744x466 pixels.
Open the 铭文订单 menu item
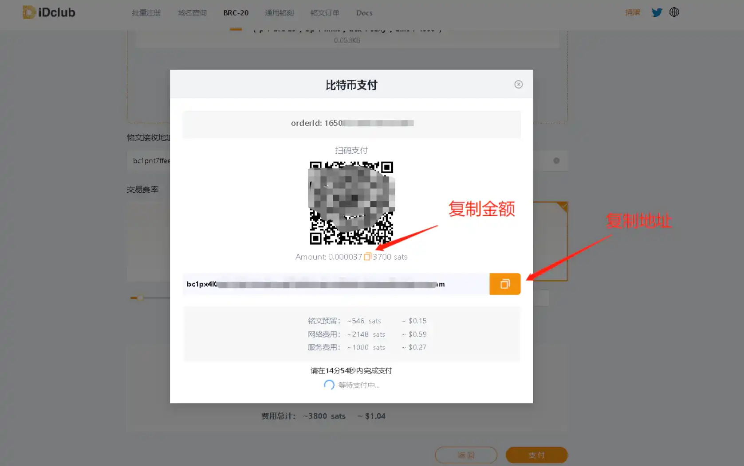[324, 13]
